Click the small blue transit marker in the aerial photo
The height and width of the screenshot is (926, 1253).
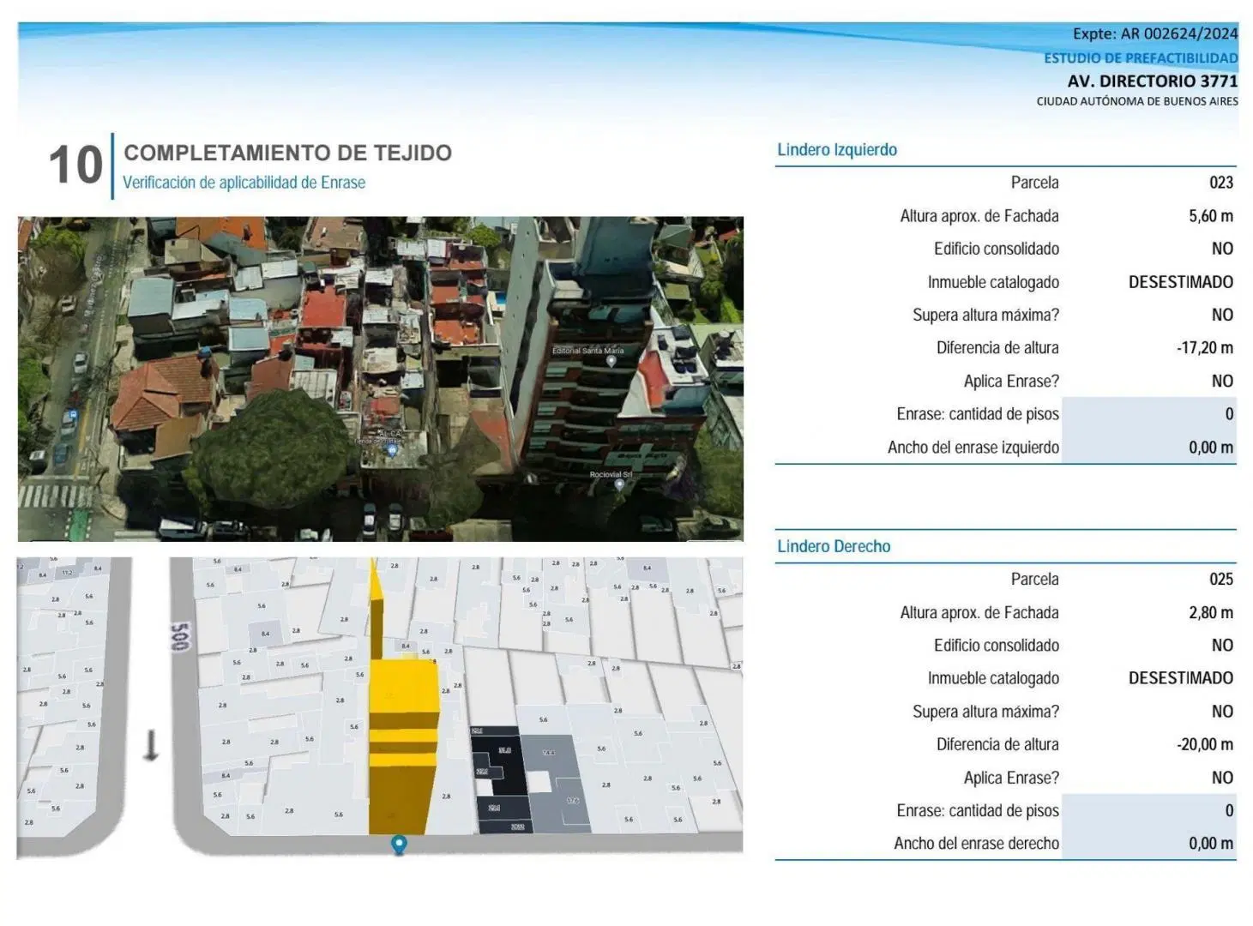pos(73,415)
